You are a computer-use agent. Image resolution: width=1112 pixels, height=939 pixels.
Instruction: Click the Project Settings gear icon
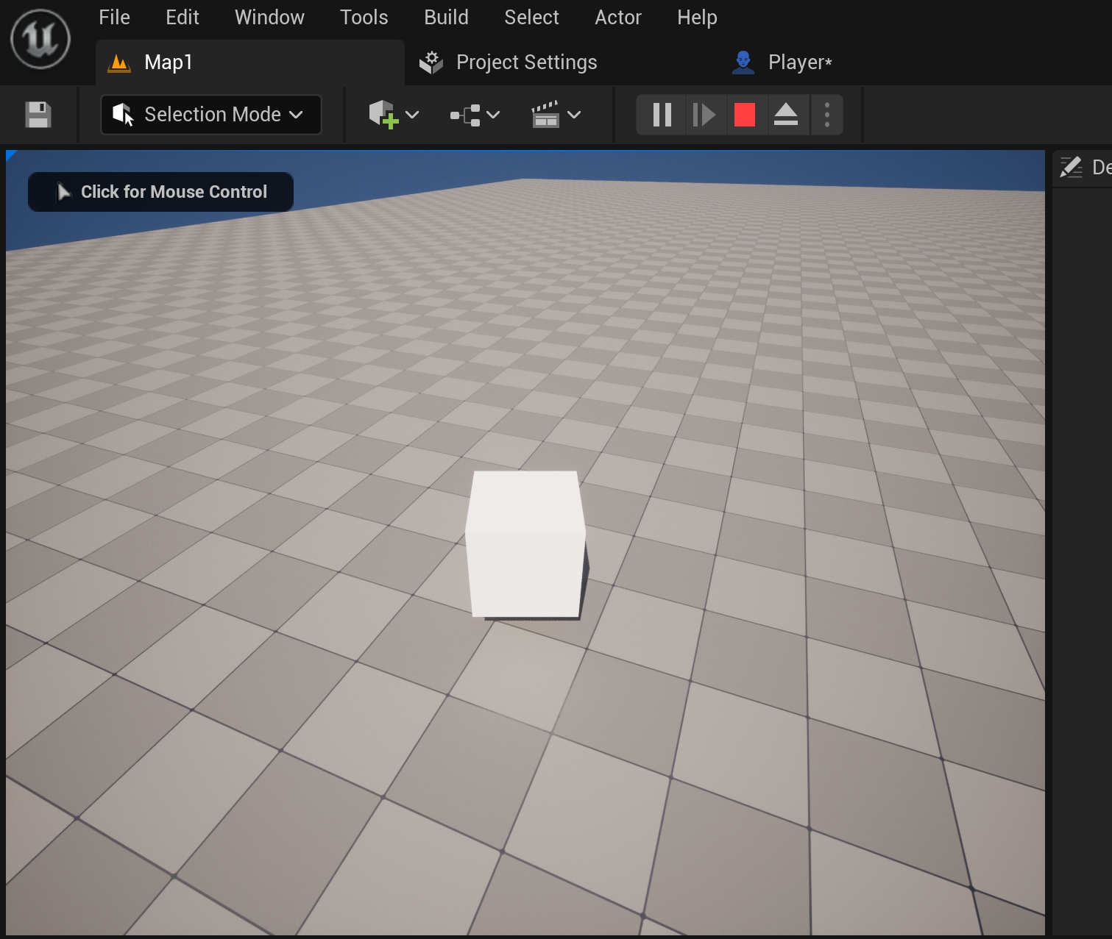pos(431,63)
